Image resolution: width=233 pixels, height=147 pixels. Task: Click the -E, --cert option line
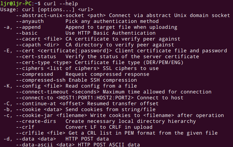click(x=115, y=51)
